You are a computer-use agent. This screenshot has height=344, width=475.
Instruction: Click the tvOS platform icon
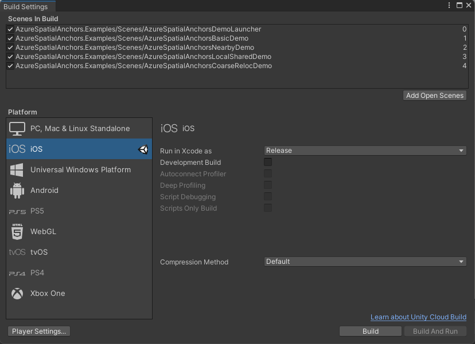coord(16,252)
